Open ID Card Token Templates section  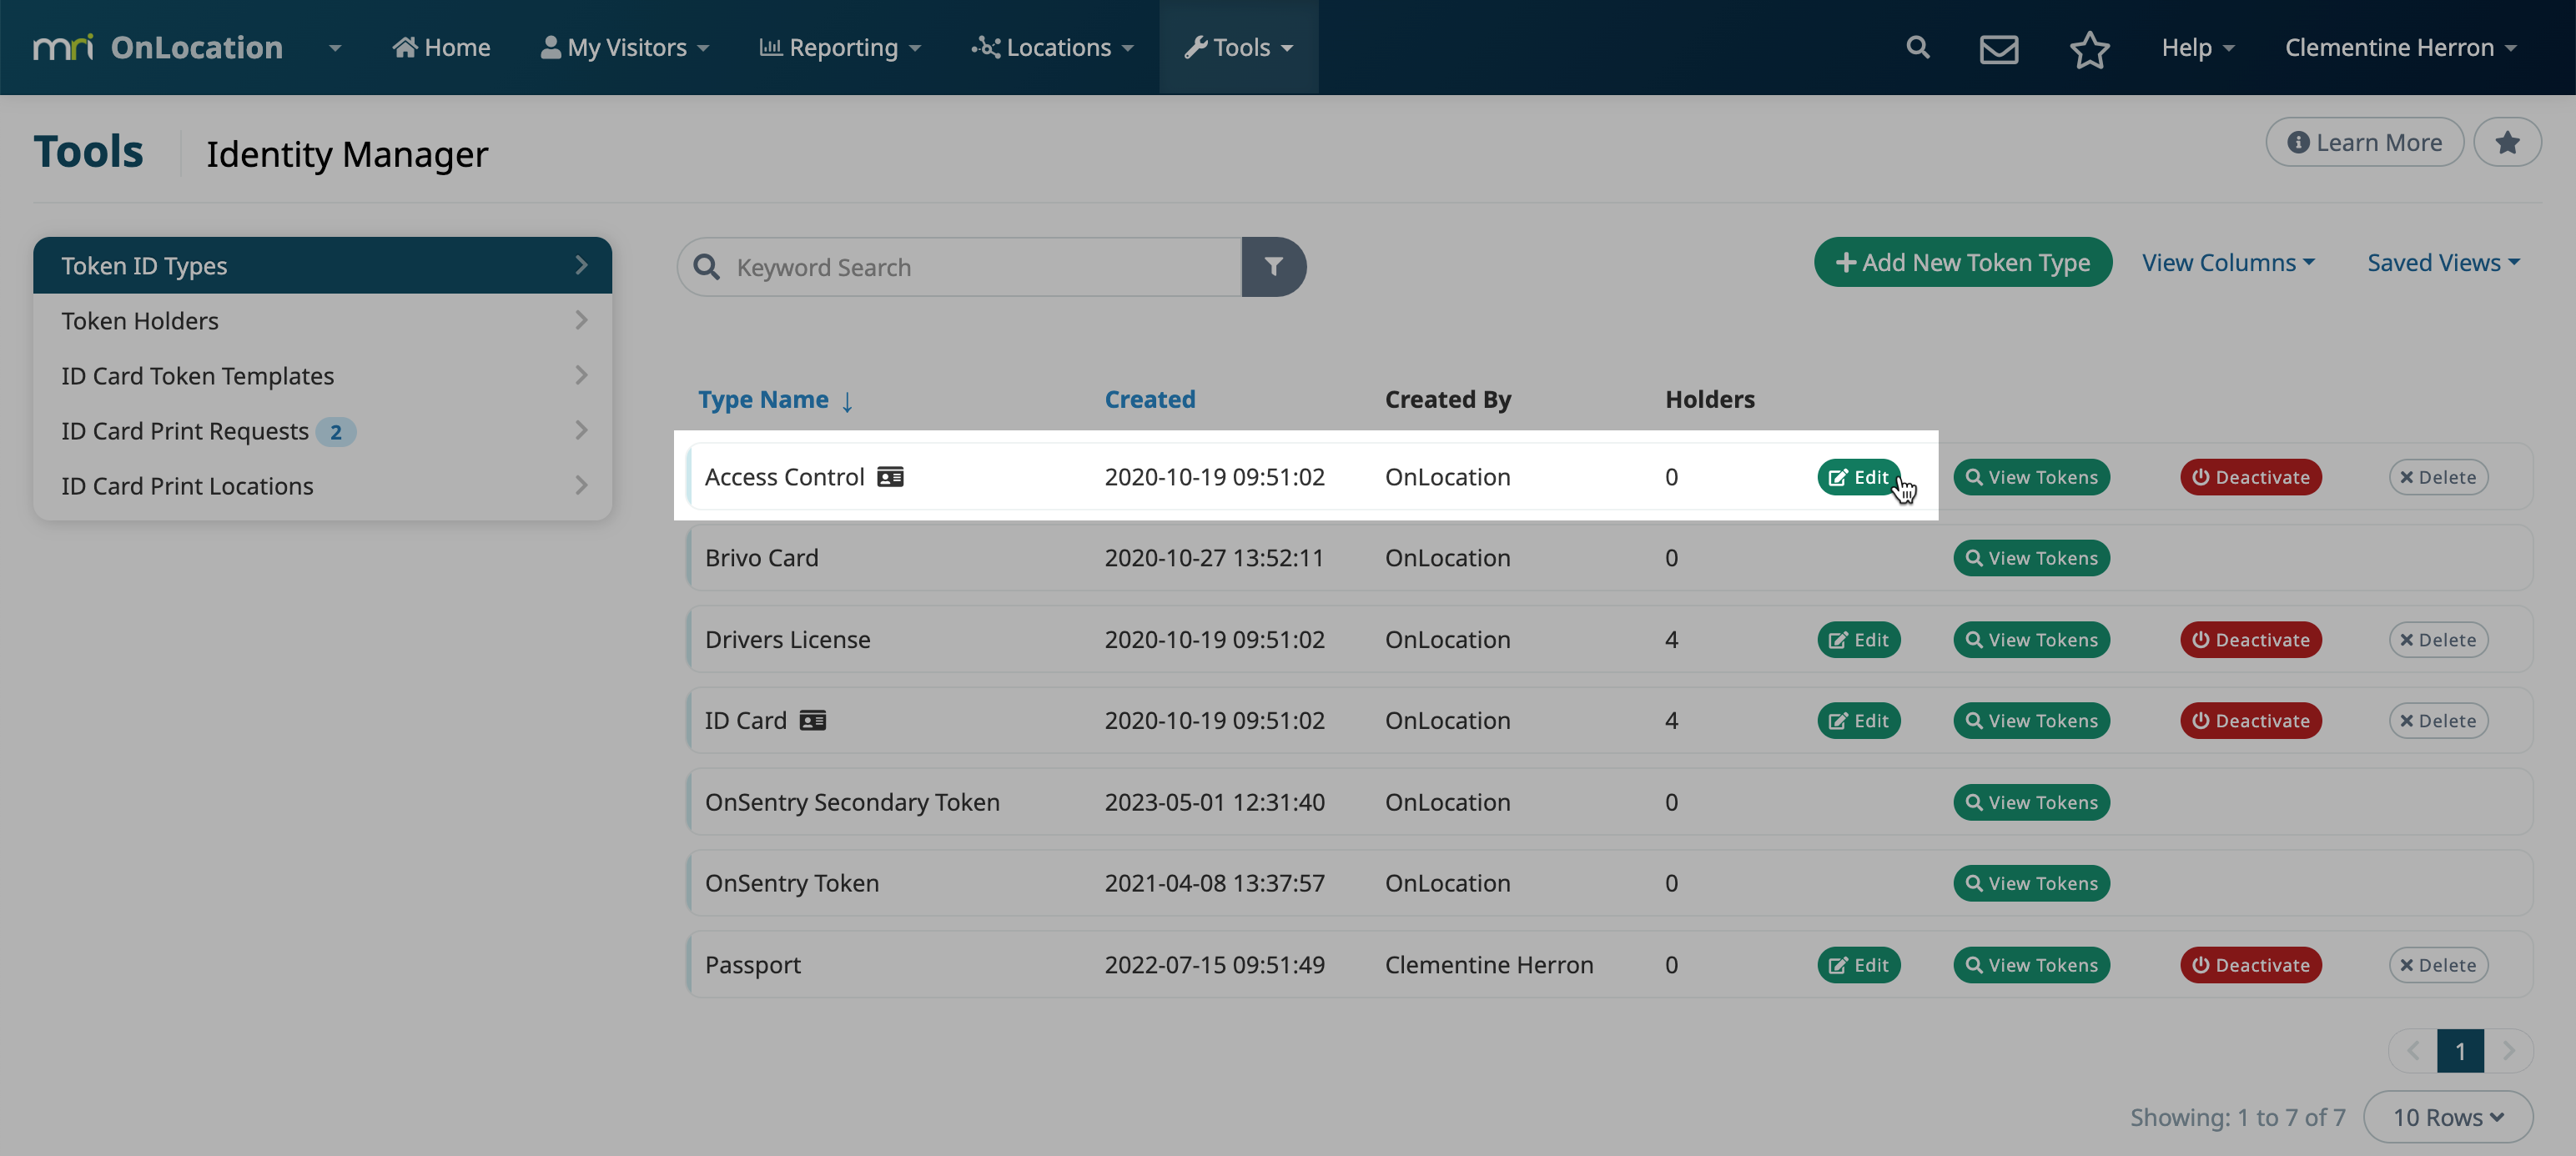(322, 375)
